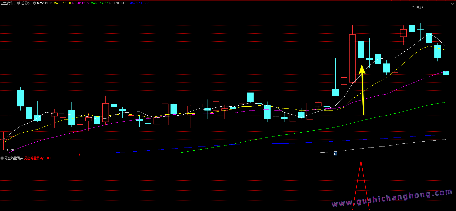Select the white 尾盘缩量阴买 indicator name

point(14,158)
